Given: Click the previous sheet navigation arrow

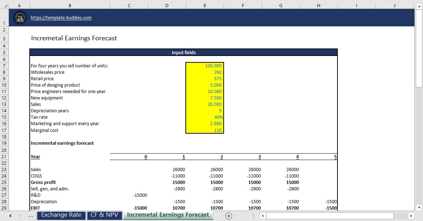Looking at the screenshot, I should tap(10, 215).
